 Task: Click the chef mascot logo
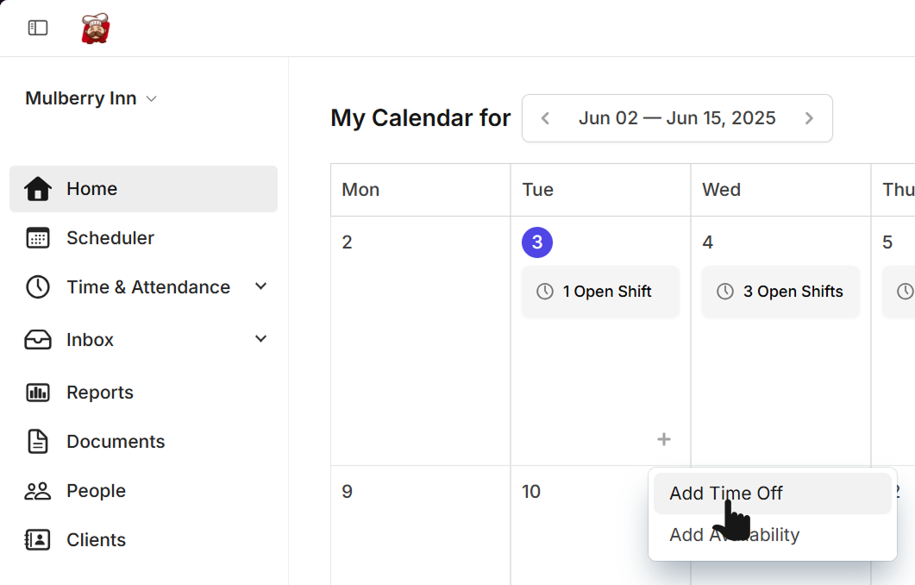point(95,28)
